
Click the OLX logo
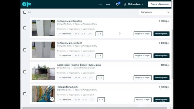[x=26, y=4]
